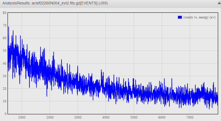
Task: Click the 7000 x-axis tick label
Action: (x=190, y=117)
